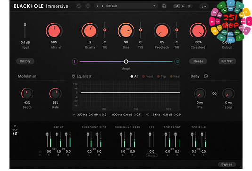The width and height of the screenshot is (252, 171).
Task: Click the Loop delay knob
Action: coord(228,94)
